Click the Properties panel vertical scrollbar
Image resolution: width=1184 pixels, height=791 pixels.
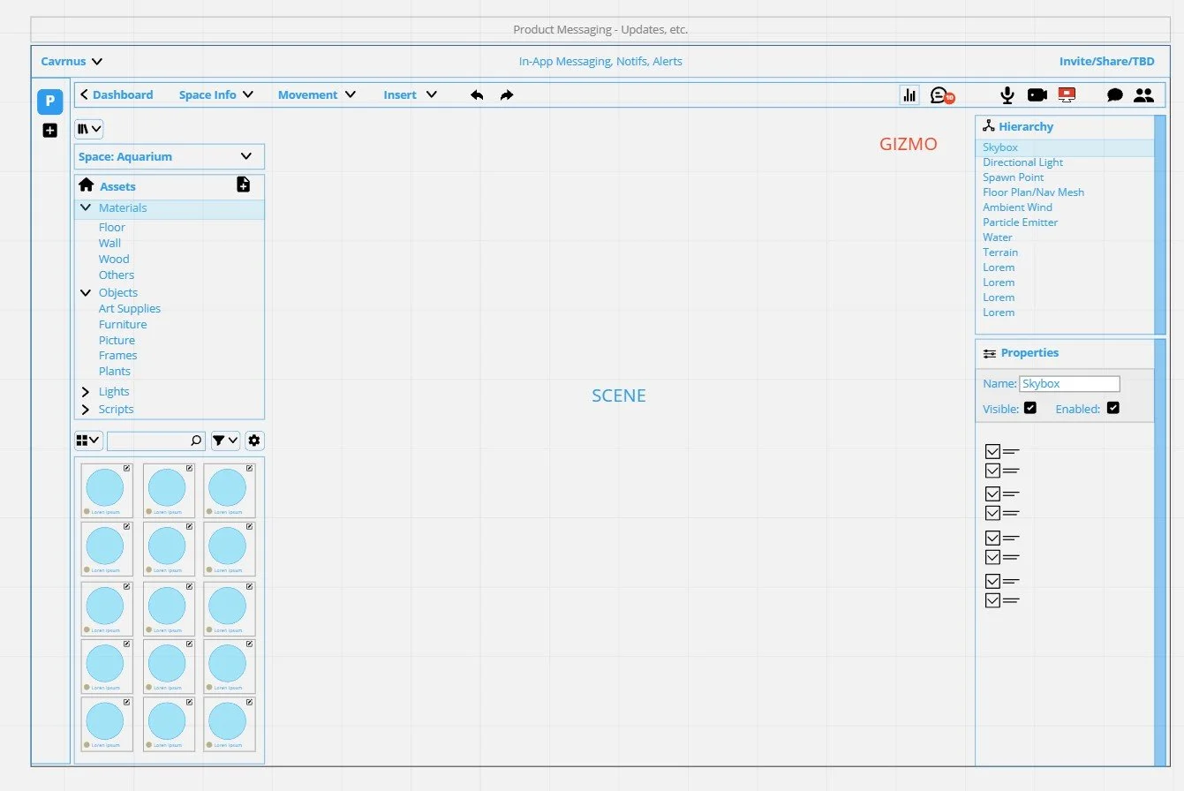(1160, 553)
